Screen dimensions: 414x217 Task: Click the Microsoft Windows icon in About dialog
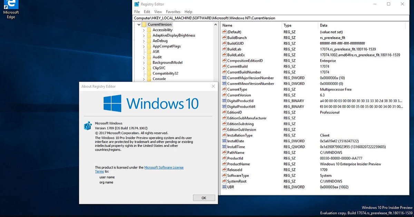[87, 125]
